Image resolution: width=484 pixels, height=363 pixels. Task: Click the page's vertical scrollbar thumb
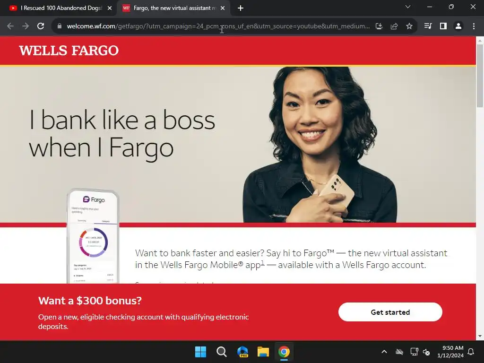[x=480, y=76]
